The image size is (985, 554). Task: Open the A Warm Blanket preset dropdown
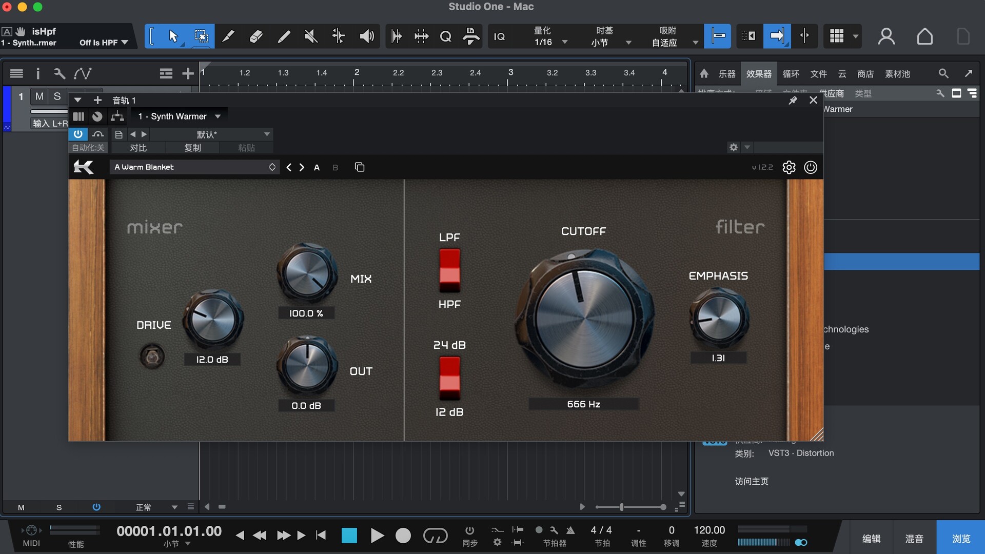[x=194, y=167]
